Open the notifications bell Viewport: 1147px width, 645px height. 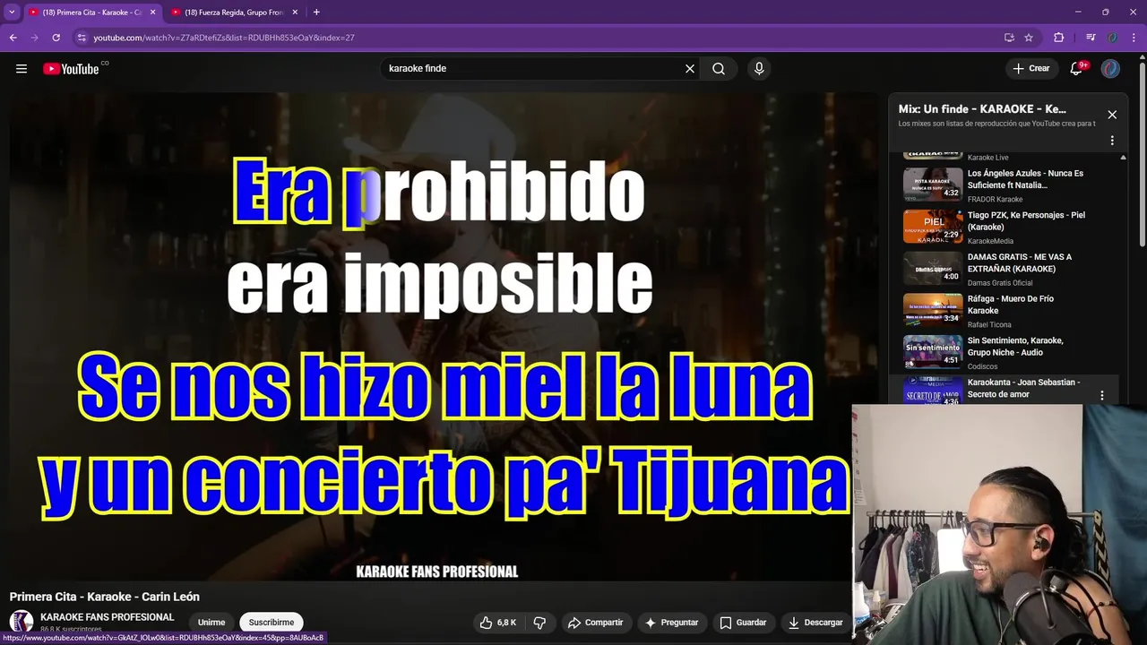pyautogui.click(x=1077, y=69)
